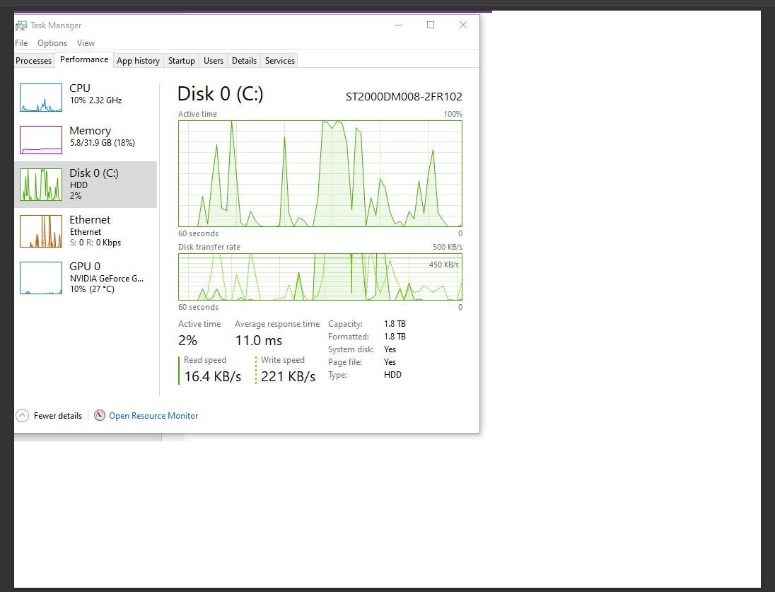This screenshot has width=775, height=592.
Task: Select the CPU usage mini graph
Action: [x=41, y=98]
